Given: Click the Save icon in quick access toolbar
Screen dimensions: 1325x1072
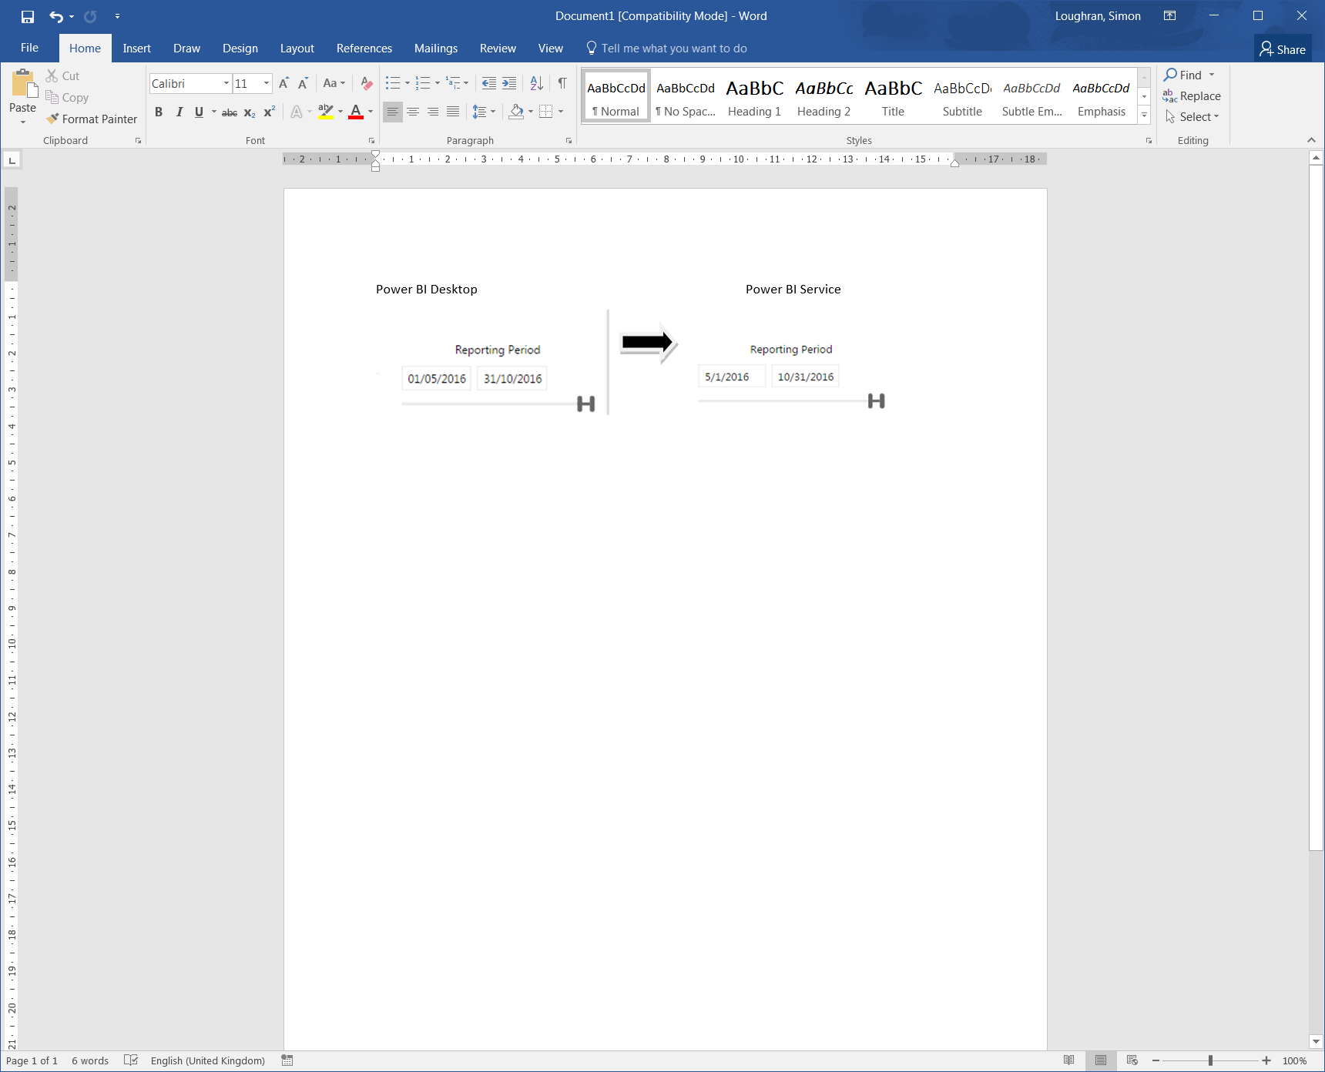Looking at the screenshot, I should [x=28, y=16].
